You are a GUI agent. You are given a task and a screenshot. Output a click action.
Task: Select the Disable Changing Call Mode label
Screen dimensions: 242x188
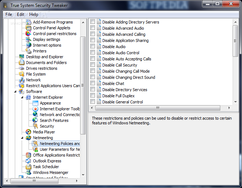[x=126, y=71]
